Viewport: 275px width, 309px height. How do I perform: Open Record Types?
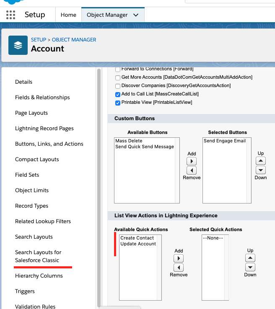click(31, 206)
